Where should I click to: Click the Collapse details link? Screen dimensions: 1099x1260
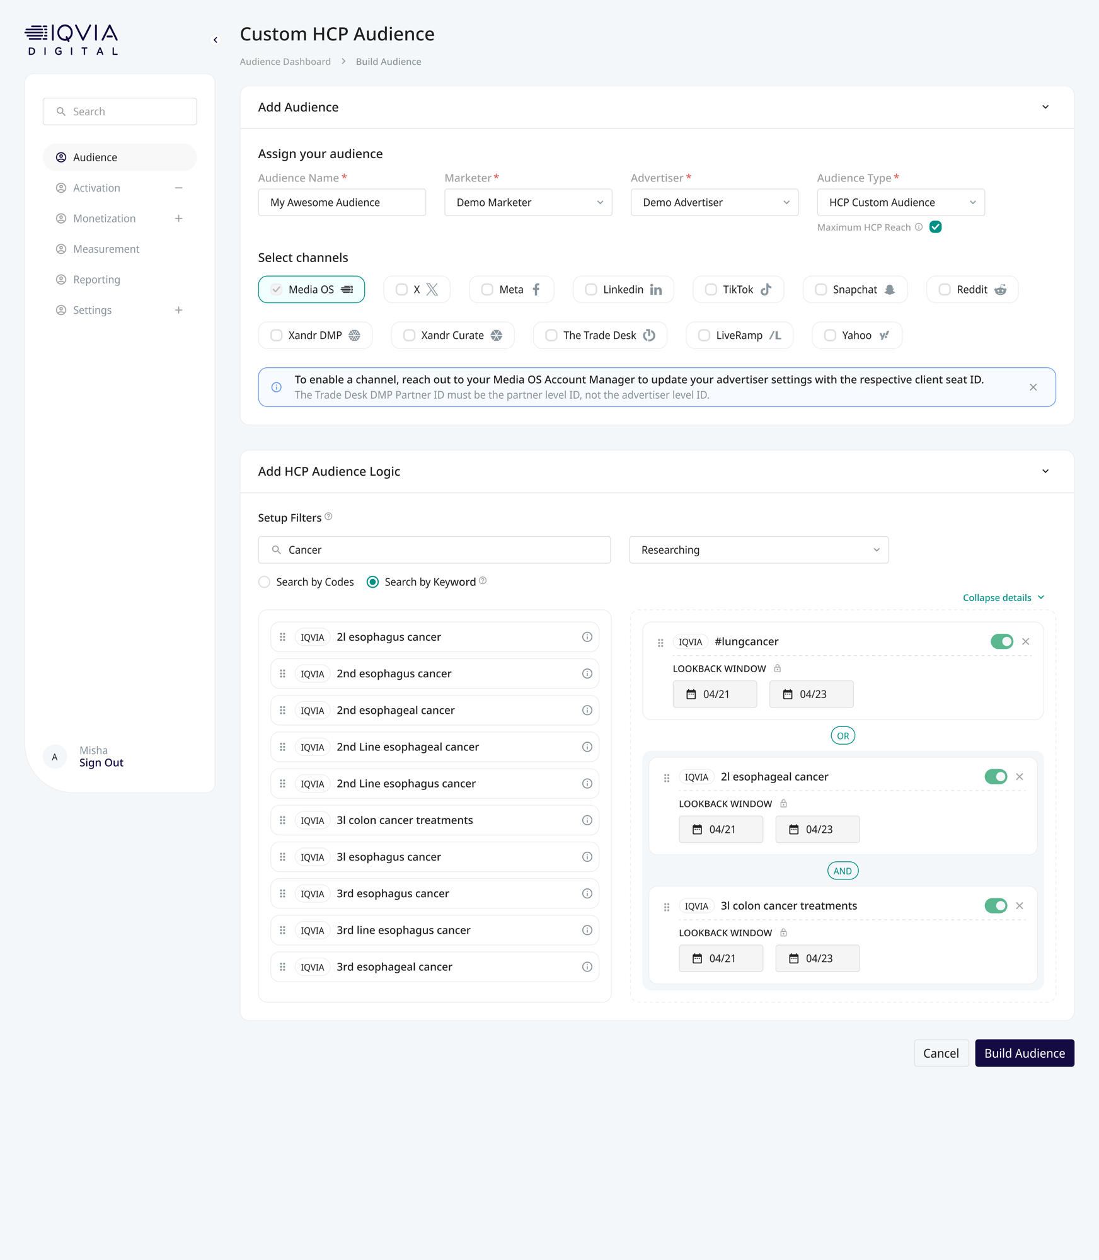pyautogui.click(x=1003, y=597)
